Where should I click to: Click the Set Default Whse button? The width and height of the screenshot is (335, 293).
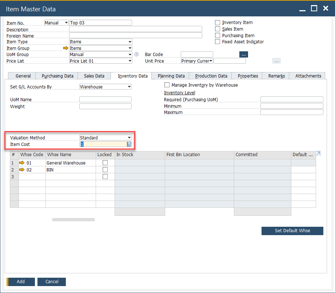[x=292, y=231]
